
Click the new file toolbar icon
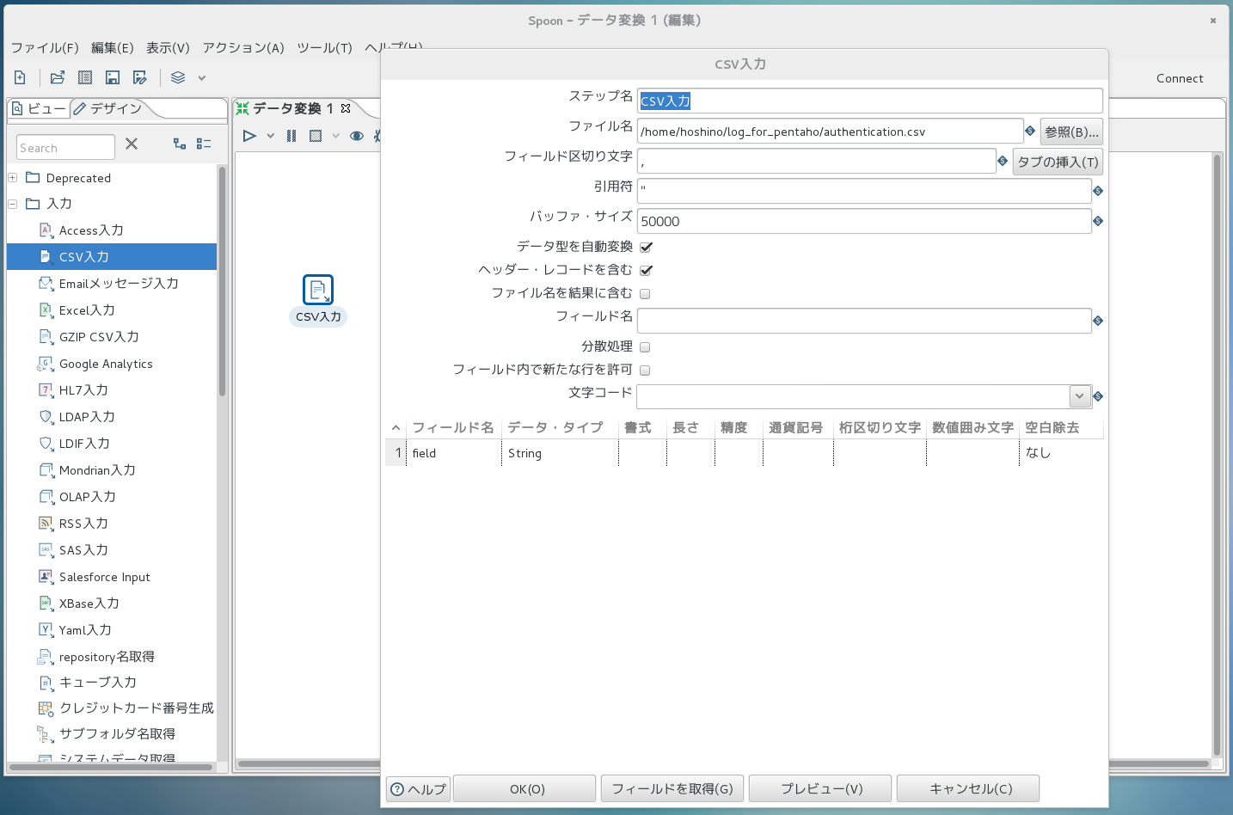20,77
